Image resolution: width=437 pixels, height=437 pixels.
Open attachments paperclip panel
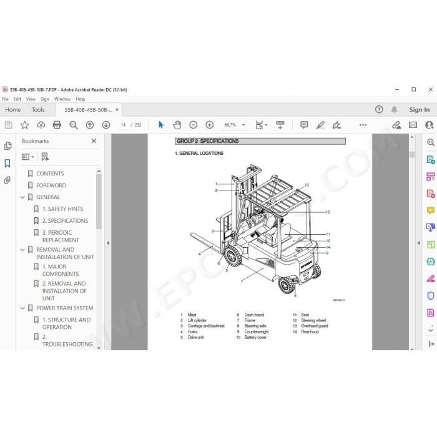click(x=7, y=180)
